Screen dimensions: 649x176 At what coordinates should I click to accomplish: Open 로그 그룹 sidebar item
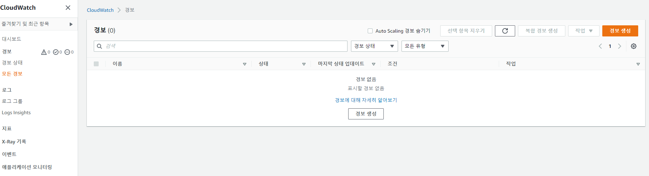point(12,101)
